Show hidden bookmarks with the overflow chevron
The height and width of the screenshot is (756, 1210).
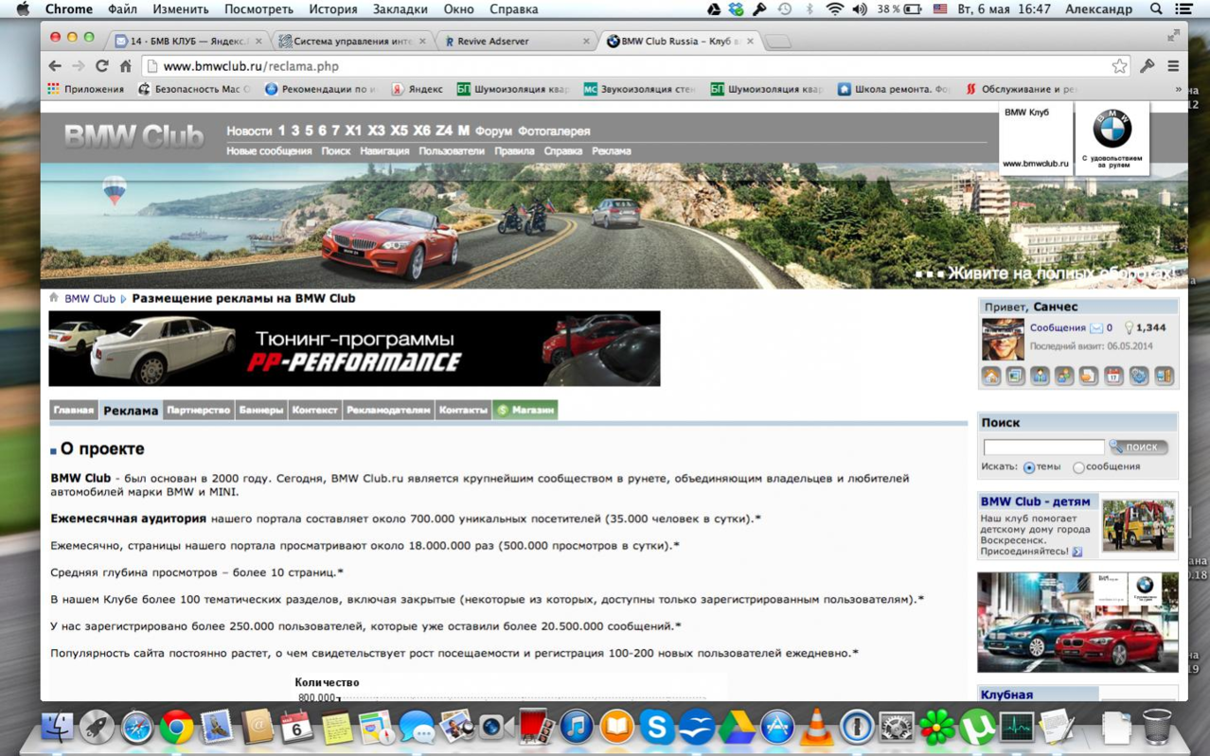click(x=1178, y=89)
